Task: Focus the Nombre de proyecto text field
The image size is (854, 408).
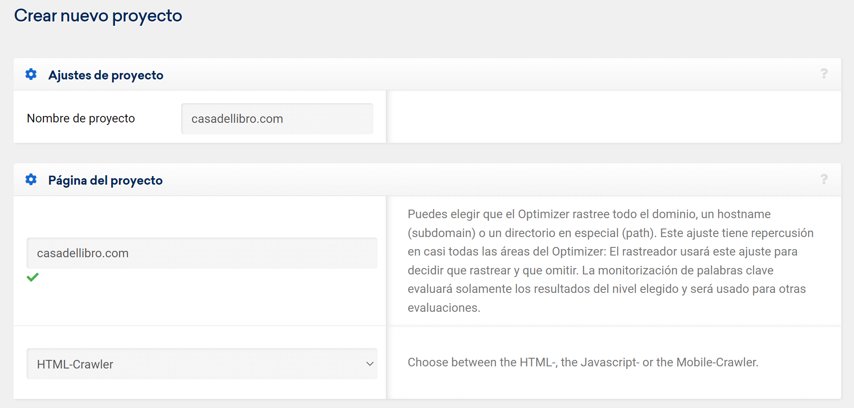Action: pyautogui.click(x=277, y=119)
